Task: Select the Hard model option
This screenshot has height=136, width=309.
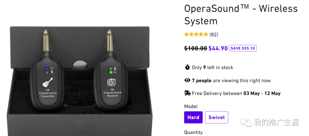Action: [x=193, y=117]
